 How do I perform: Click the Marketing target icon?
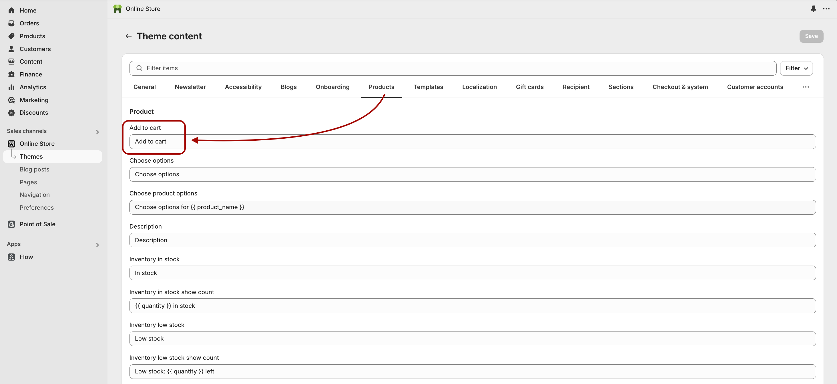(x=11, y=100)
